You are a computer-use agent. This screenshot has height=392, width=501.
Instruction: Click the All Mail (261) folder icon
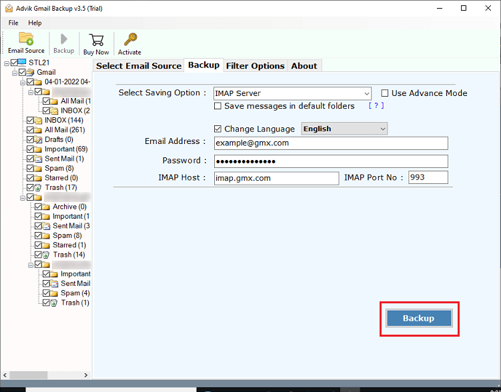pos(38,130)
